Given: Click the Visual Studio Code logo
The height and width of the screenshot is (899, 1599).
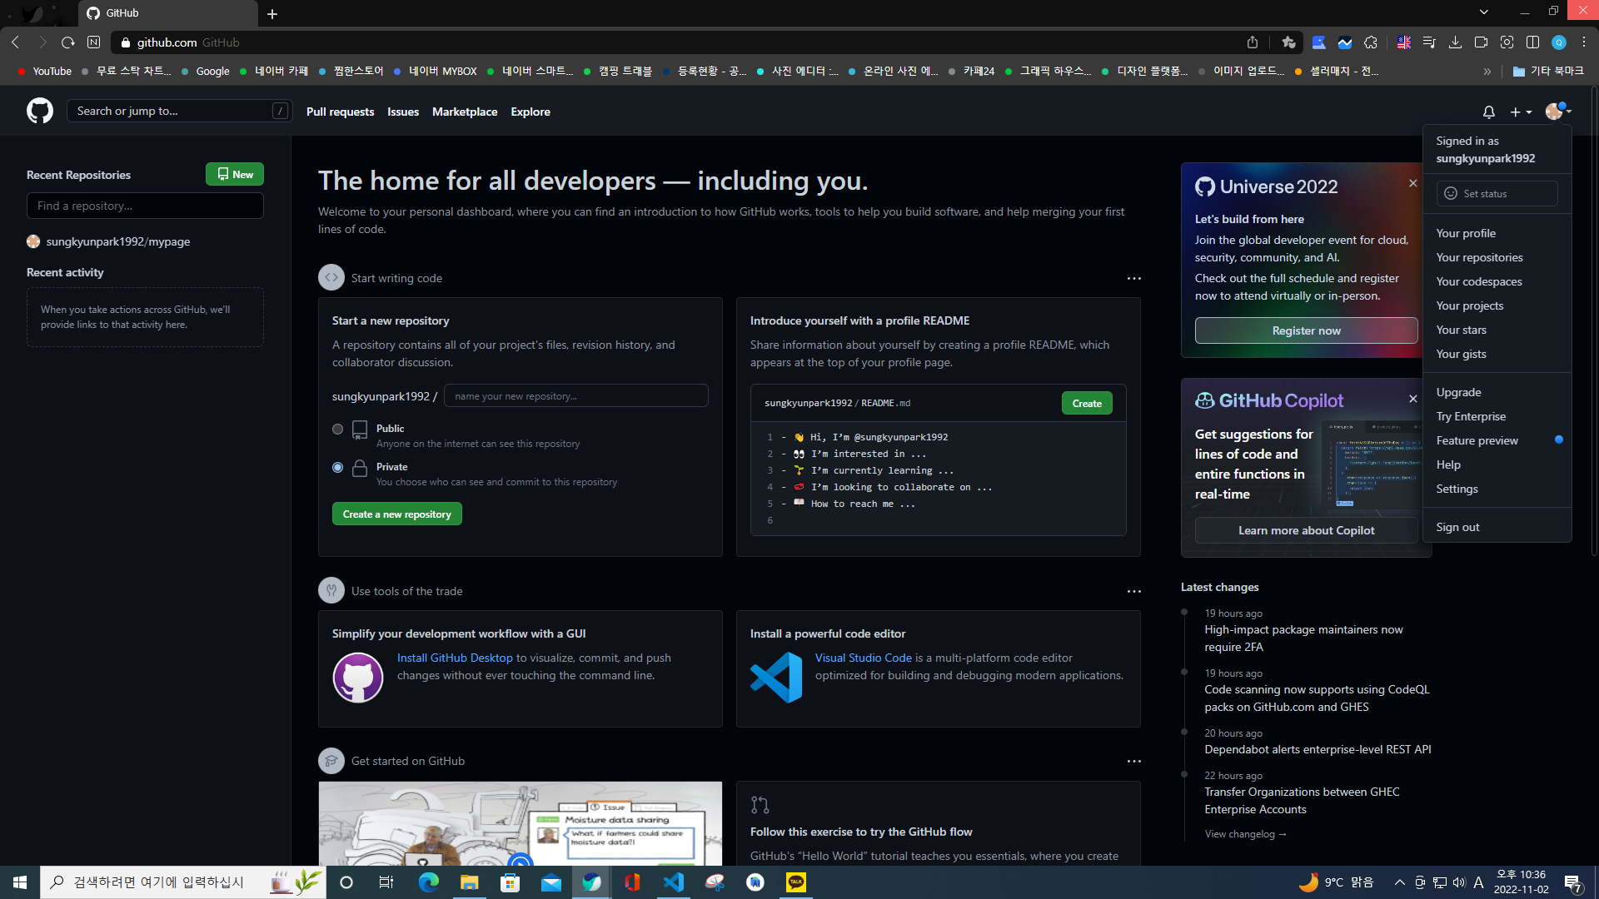Looking at the screenshot, I should 776,678.
